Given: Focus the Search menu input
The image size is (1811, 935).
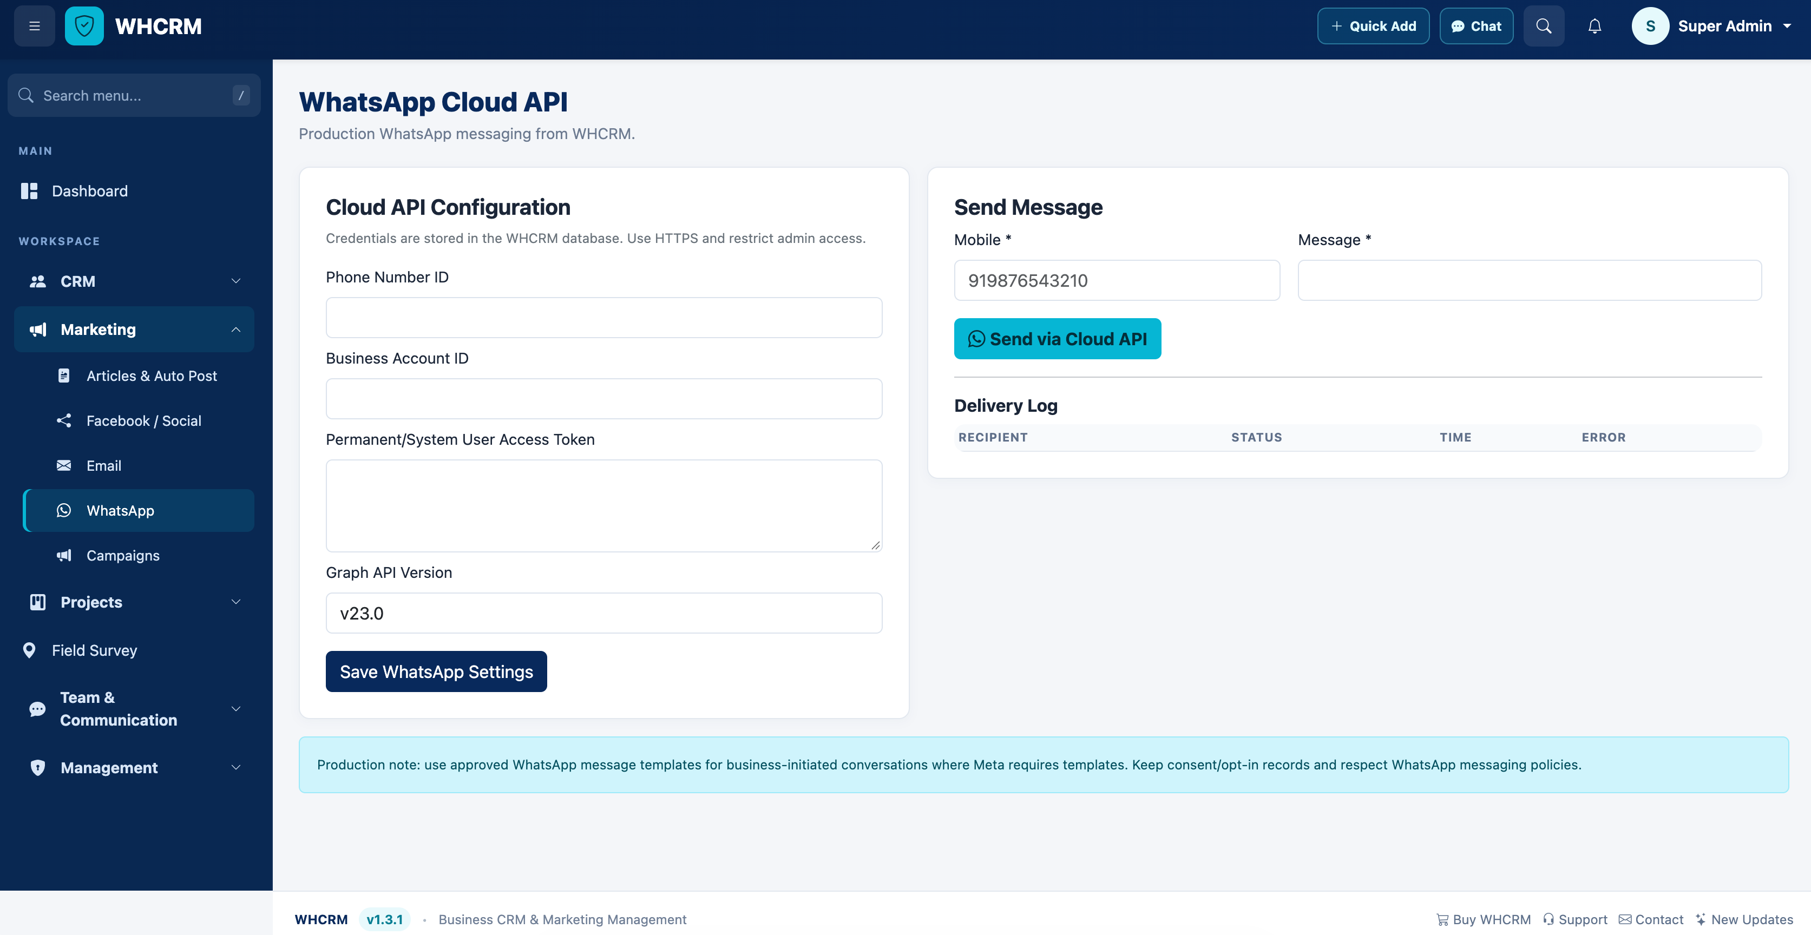Looking at the screenshot, I should click(x=134, y=95).
